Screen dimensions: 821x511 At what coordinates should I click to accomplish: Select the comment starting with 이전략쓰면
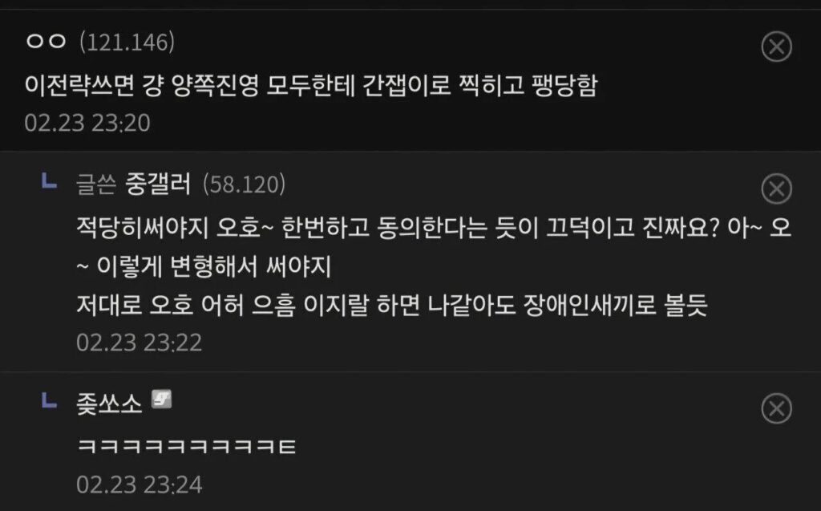(311, 85)
